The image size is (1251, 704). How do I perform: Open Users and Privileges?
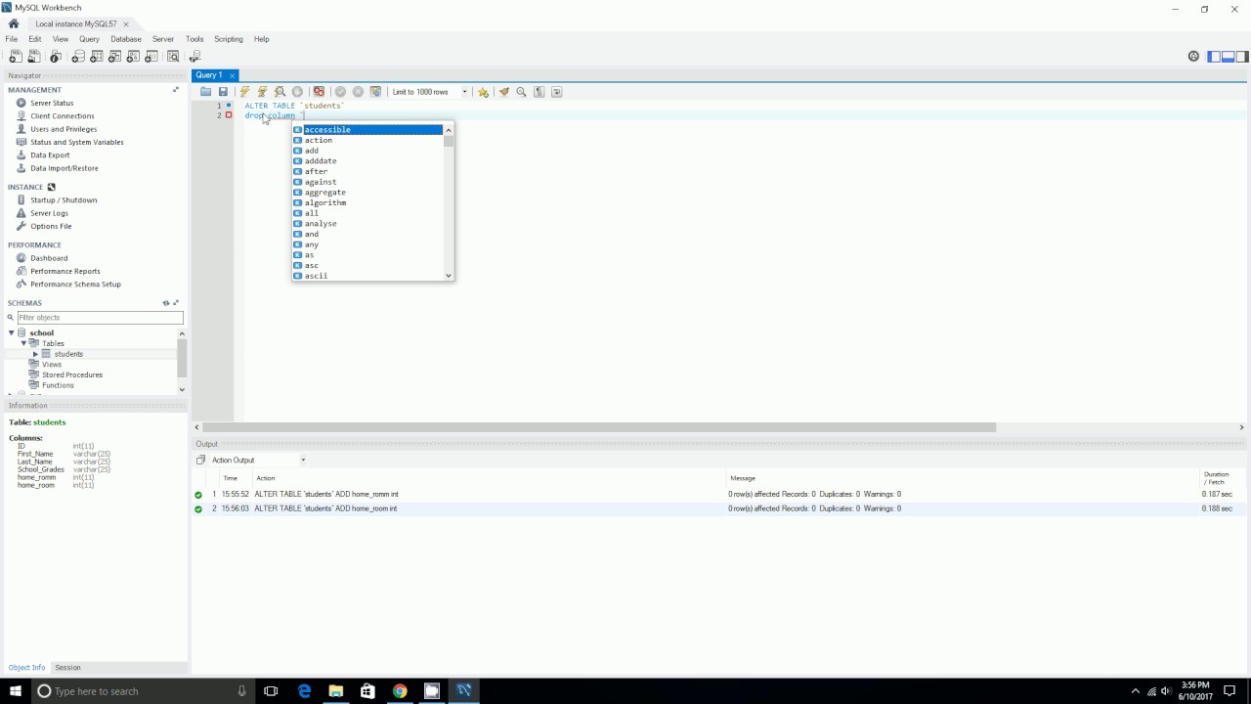pos(64,129)
